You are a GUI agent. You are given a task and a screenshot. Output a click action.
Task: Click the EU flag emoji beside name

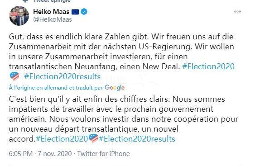tap(75, 12)
